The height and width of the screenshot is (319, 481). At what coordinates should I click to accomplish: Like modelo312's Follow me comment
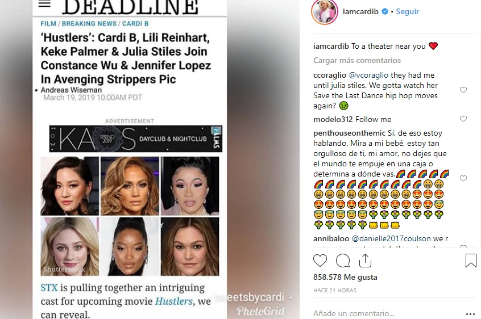tap(463, 119)
